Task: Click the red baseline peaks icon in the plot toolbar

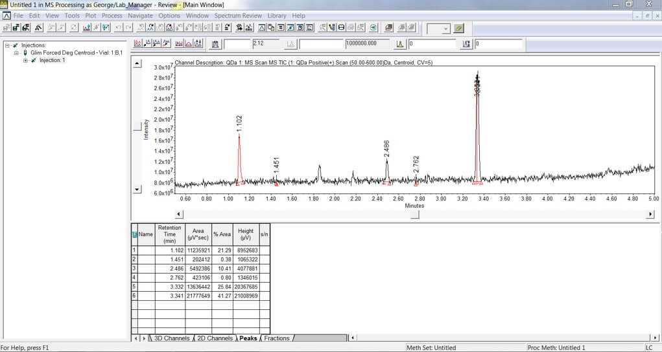Action: [179, 43]
